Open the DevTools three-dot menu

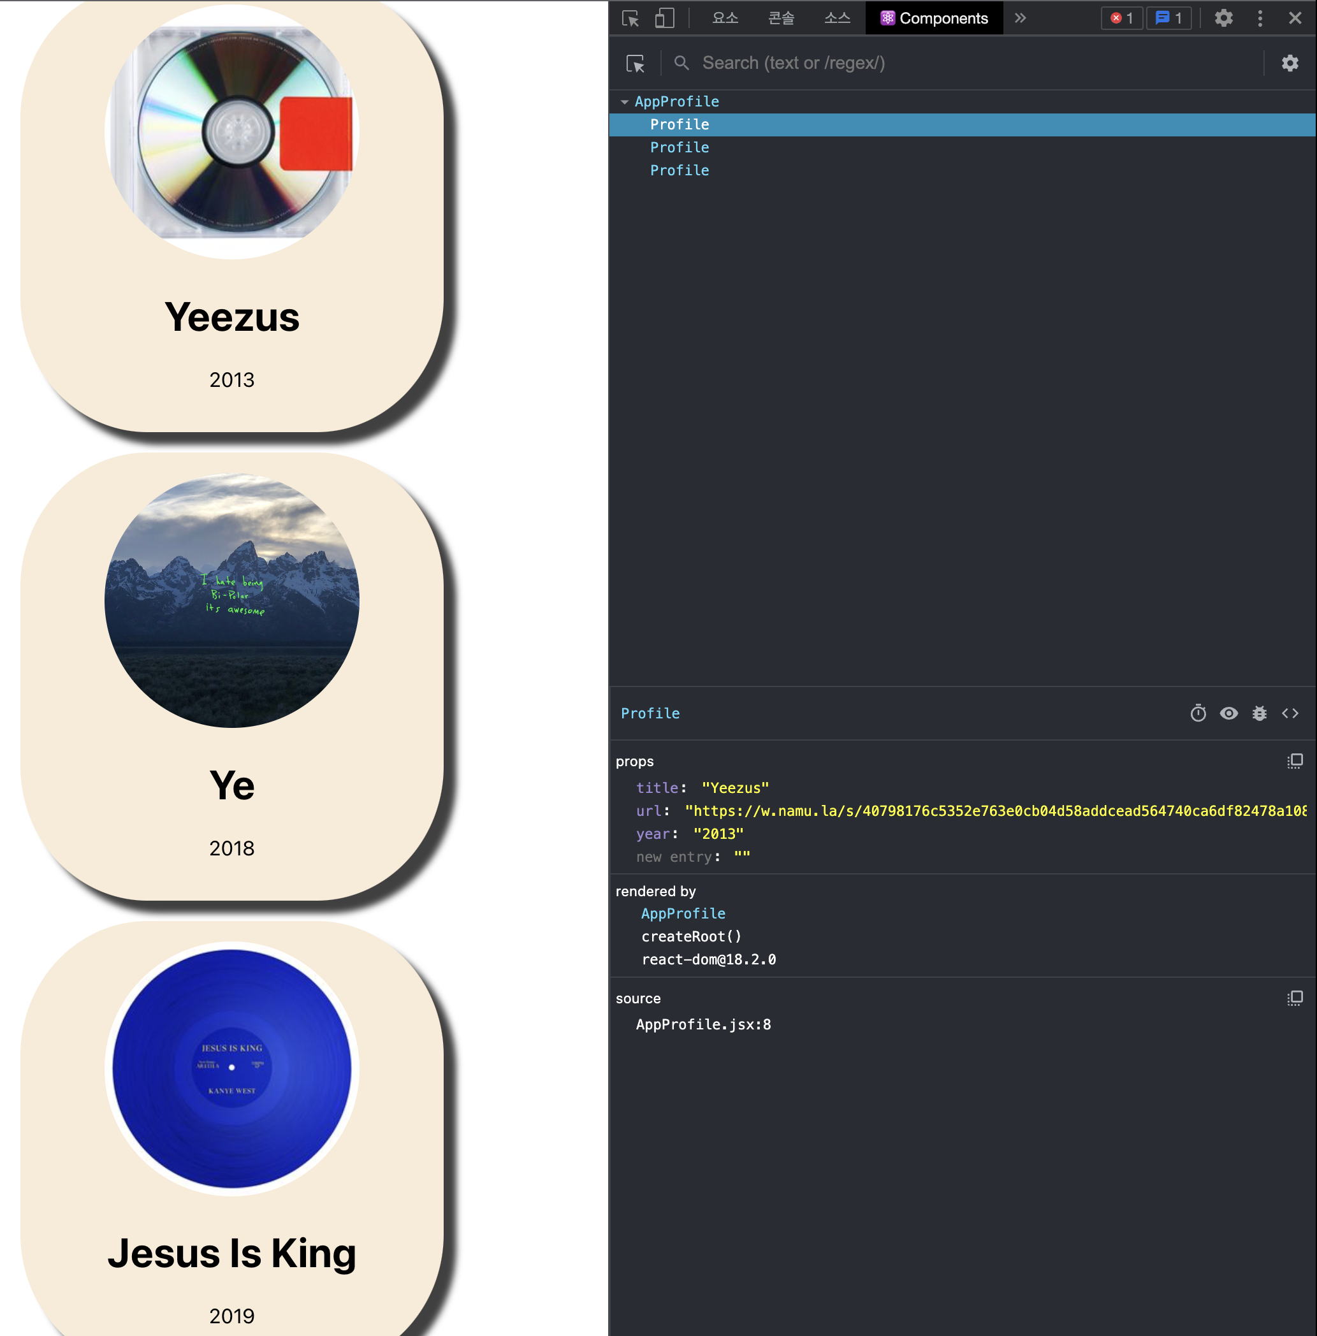coord(1260,18)
